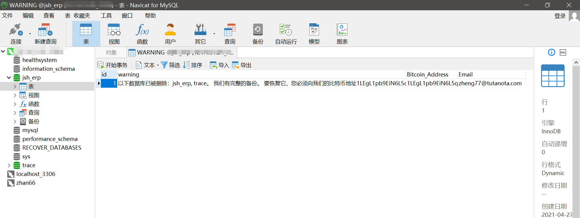Click the id column header

109,75
